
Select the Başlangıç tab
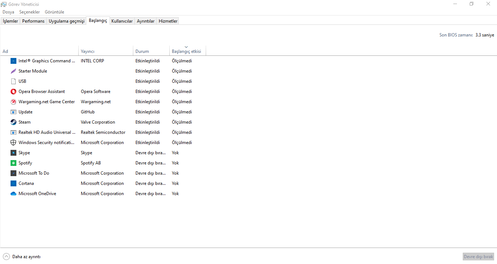pyautogui.click(x=98, y=21)
